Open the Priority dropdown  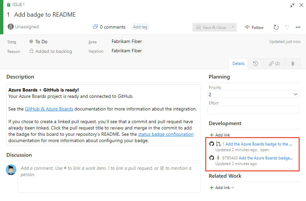click(295, 94)
